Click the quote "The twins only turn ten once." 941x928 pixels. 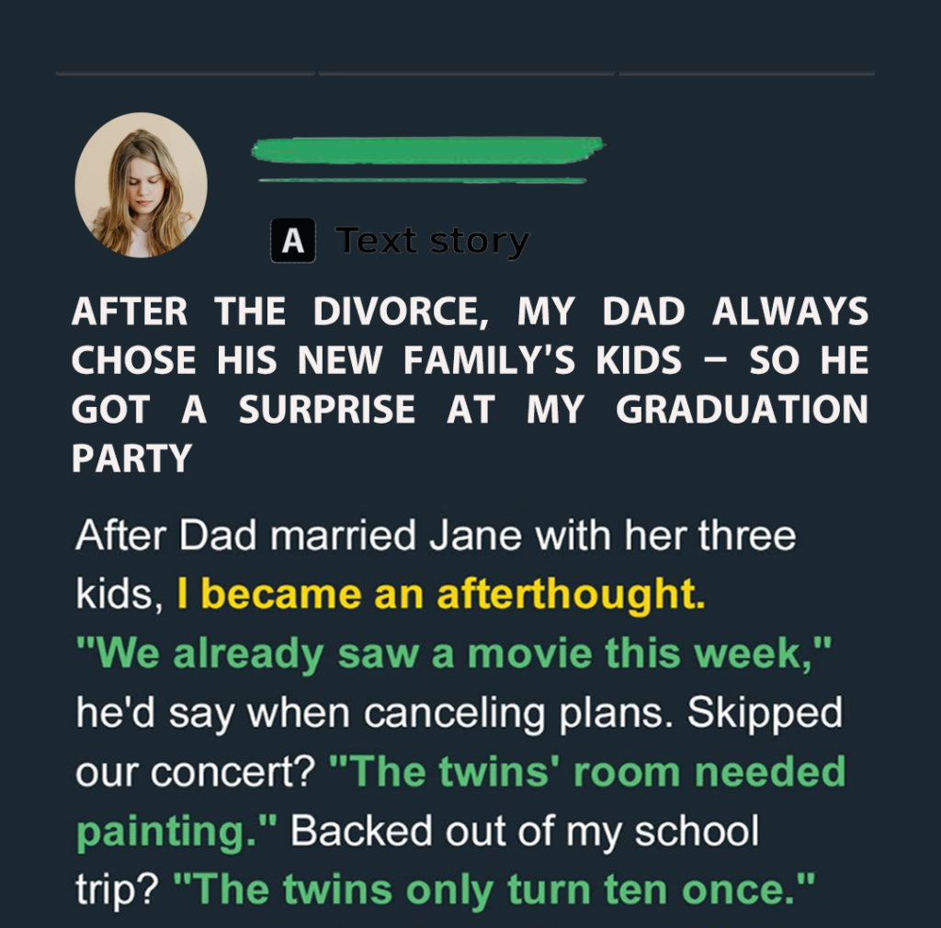pos(494,889)
